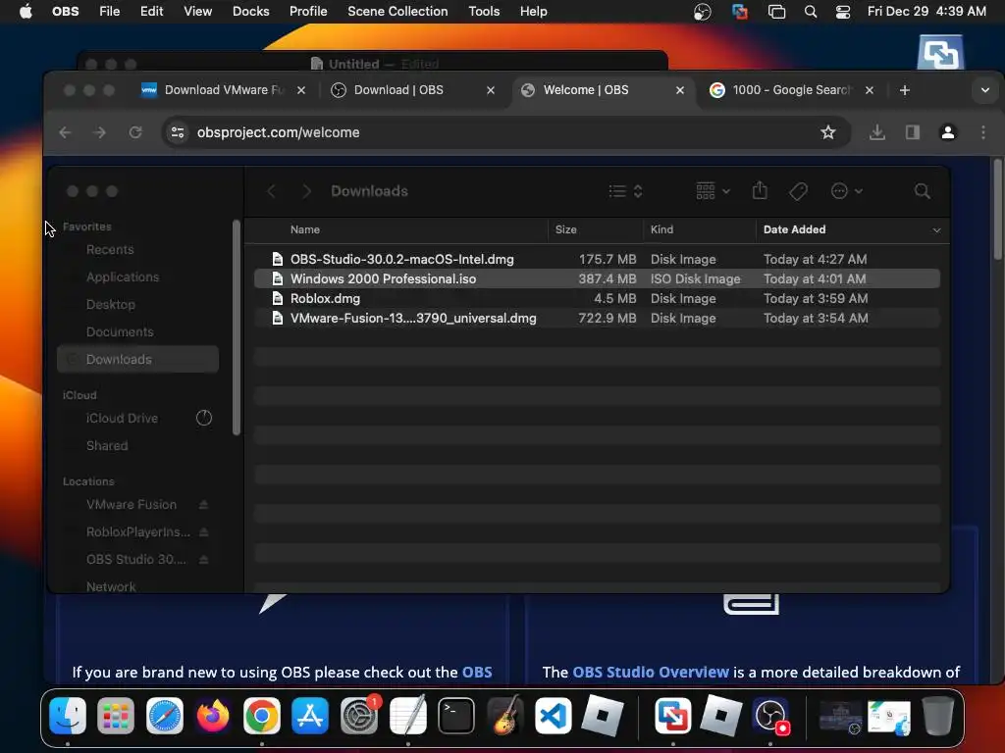The image size is (1005, 753).
Task: Open GarageBand from the Dock
Action: click(x=504, y=715)
